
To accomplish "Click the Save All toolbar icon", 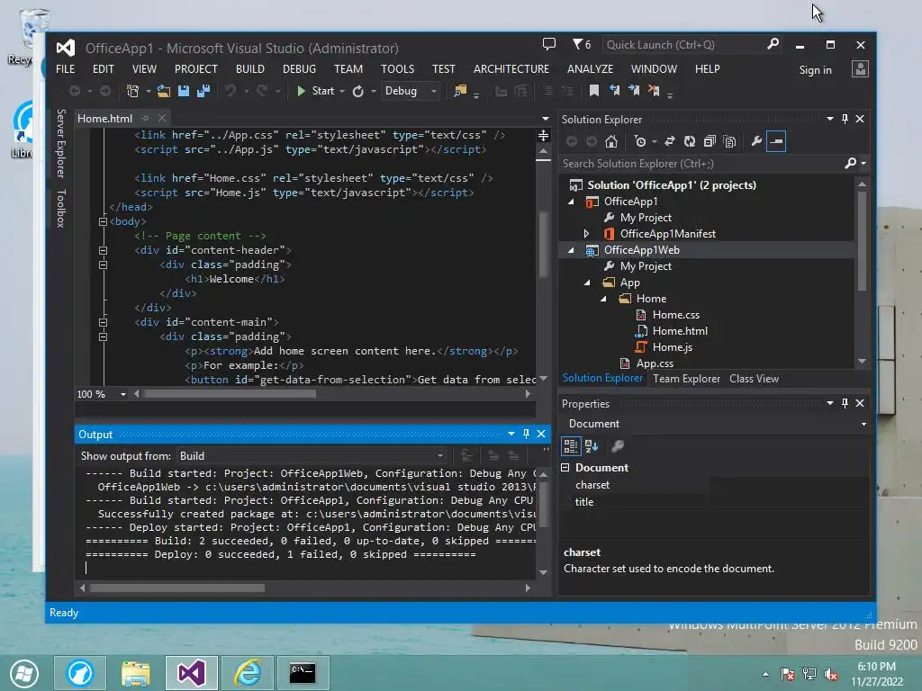I will pos(203,91).
